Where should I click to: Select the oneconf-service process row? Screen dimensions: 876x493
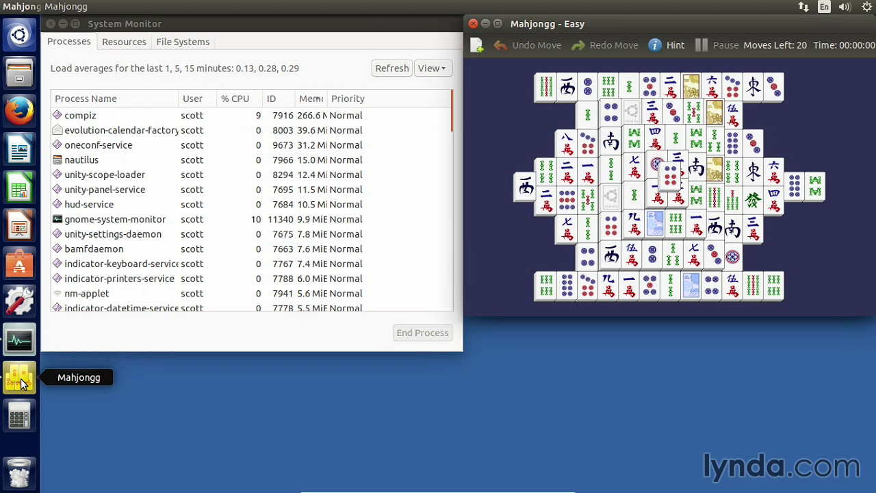[x=251, y=145]
